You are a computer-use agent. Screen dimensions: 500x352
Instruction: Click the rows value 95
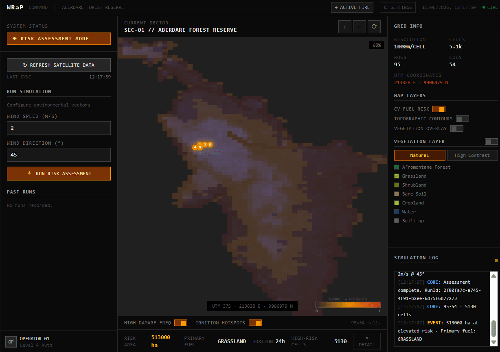click(x=397, y=65)
